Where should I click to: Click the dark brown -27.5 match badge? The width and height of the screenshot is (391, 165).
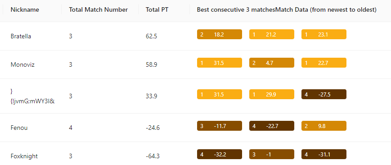click(x=324, y=94)
